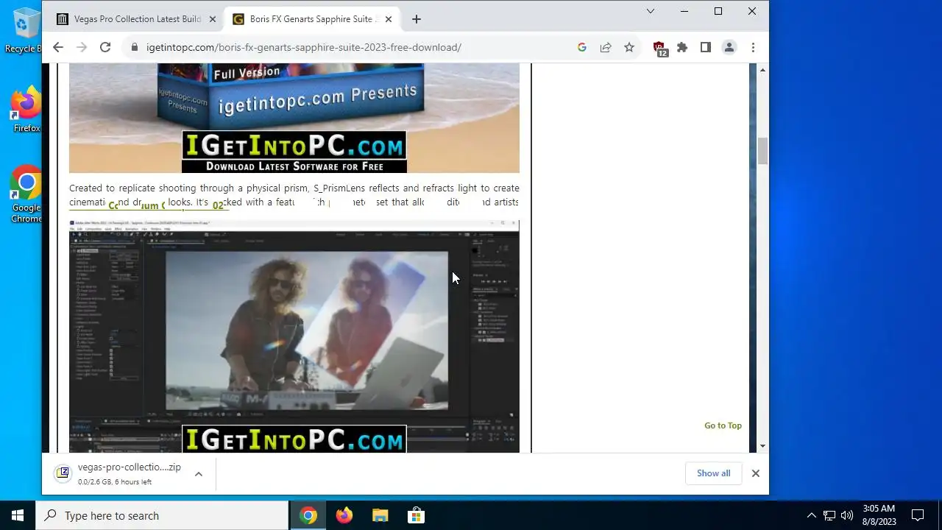Show all downloads

pyautogui.click(x=714, y=473)
